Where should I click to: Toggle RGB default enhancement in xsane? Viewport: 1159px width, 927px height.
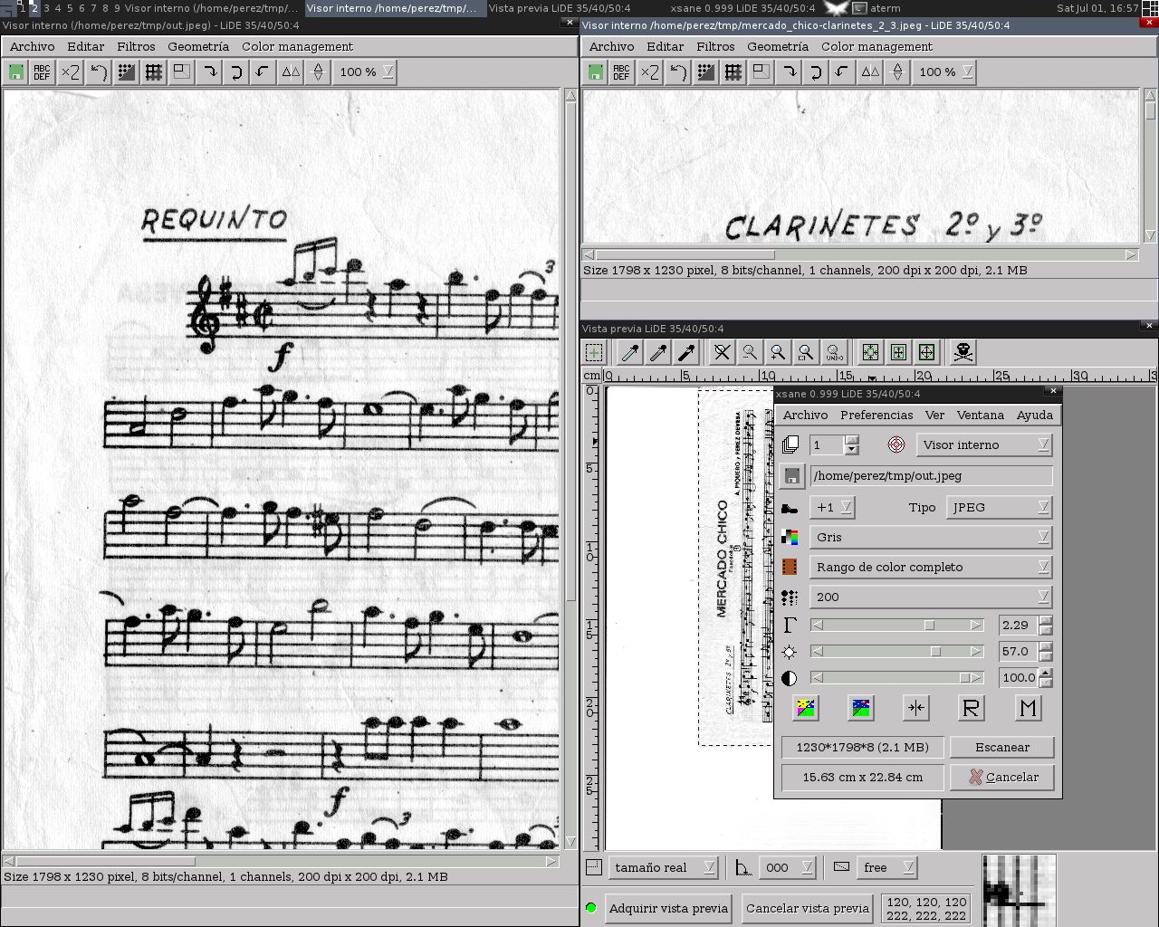pos(806,708)
